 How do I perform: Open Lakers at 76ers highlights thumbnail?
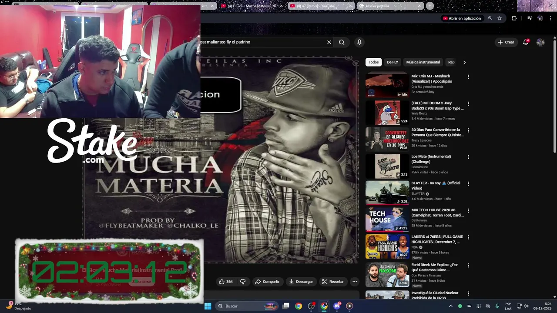387,246
